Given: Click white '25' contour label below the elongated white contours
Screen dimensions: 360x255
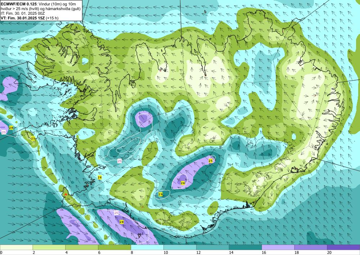Looking at the screenshot, I should (x=120, y=161).
